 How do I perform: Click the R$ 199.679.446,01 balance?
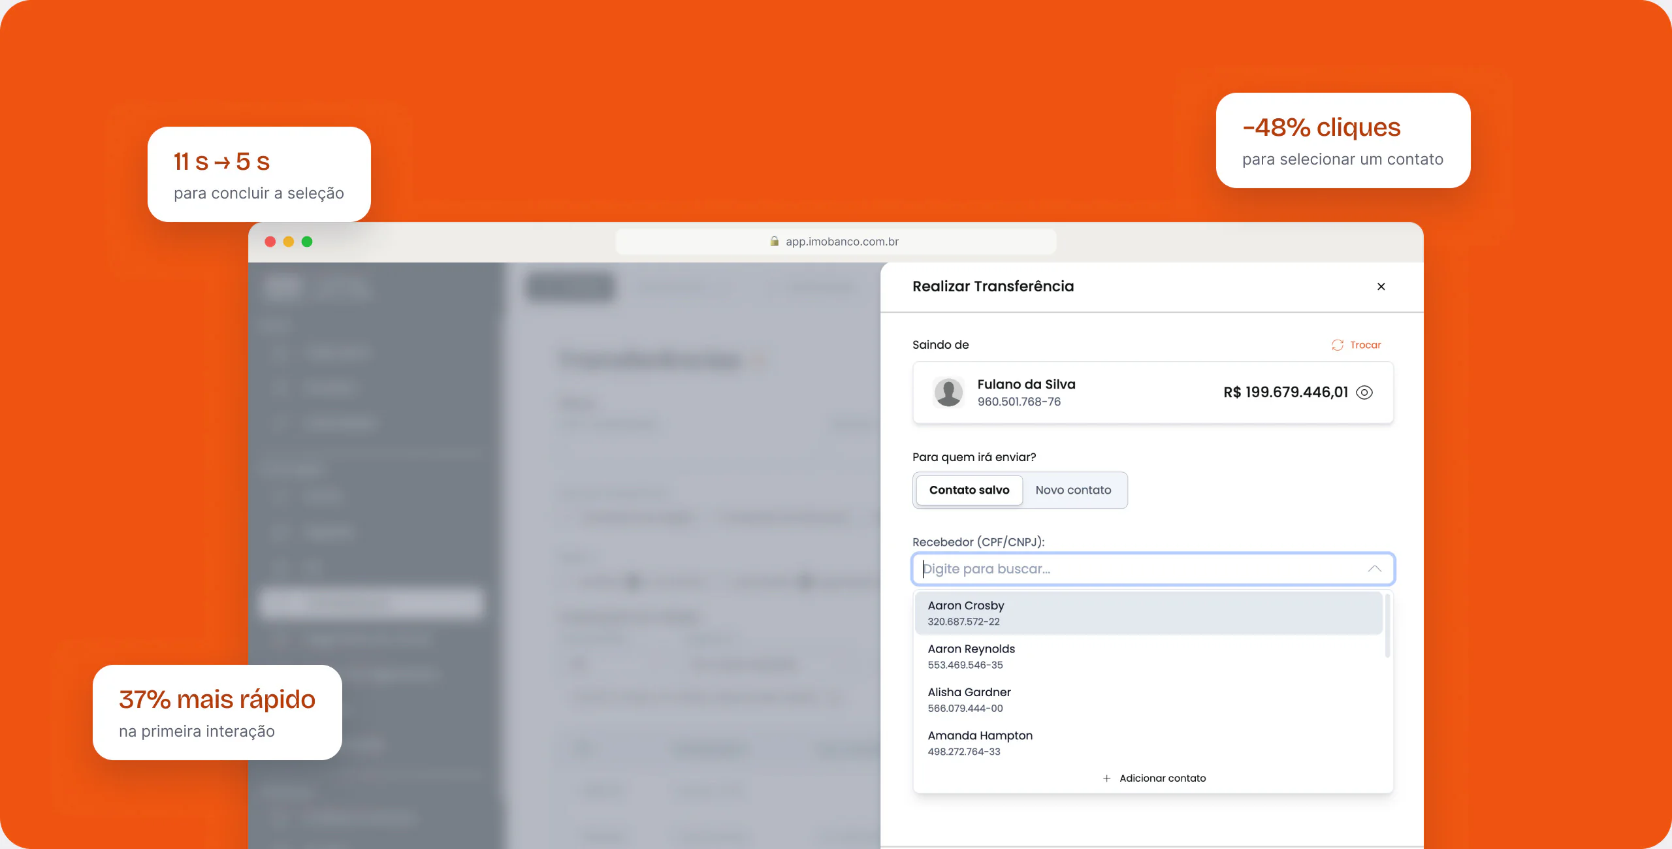[1285, 392]
